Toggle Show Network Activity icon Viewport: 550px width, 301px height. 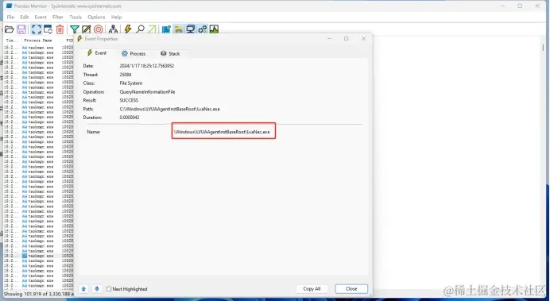click(191, 29)
